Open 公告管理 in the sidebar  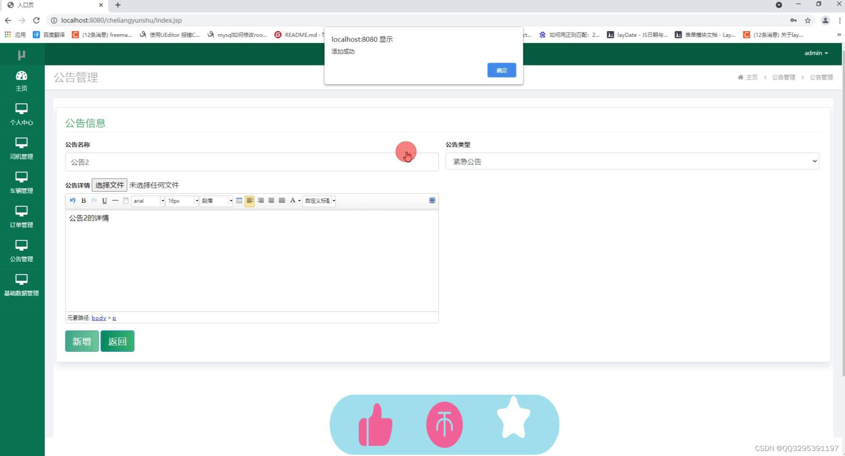(x=22, y=251)
